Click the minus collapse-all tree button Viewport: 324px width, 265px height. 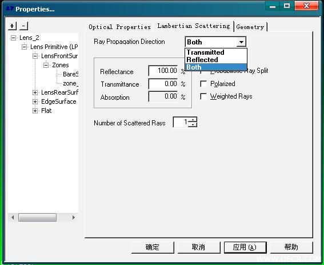(23, 26)
